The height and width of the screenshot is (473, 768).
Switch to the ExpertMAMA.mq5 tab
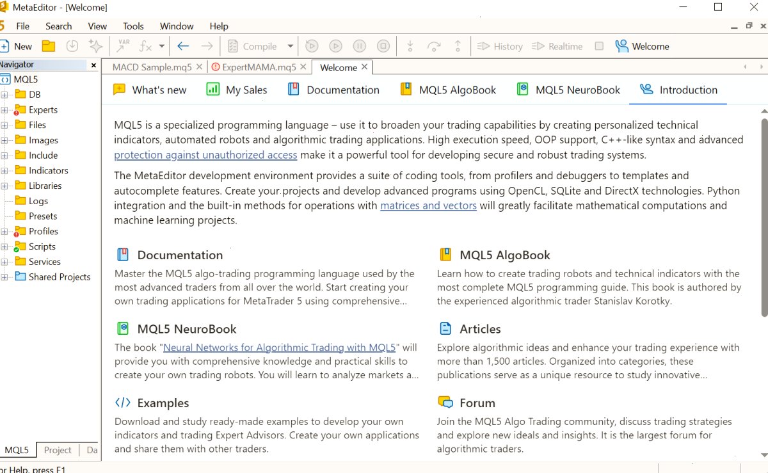pyautogui.click(x=259, y=67)
